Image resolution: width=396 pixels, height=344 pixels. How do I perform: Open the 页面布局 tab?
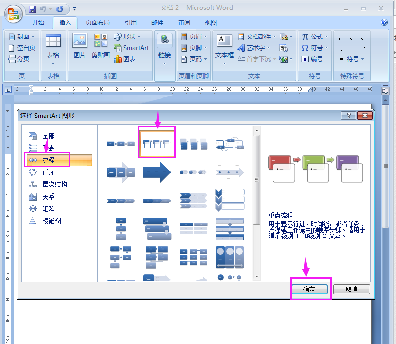click(98, 23)
